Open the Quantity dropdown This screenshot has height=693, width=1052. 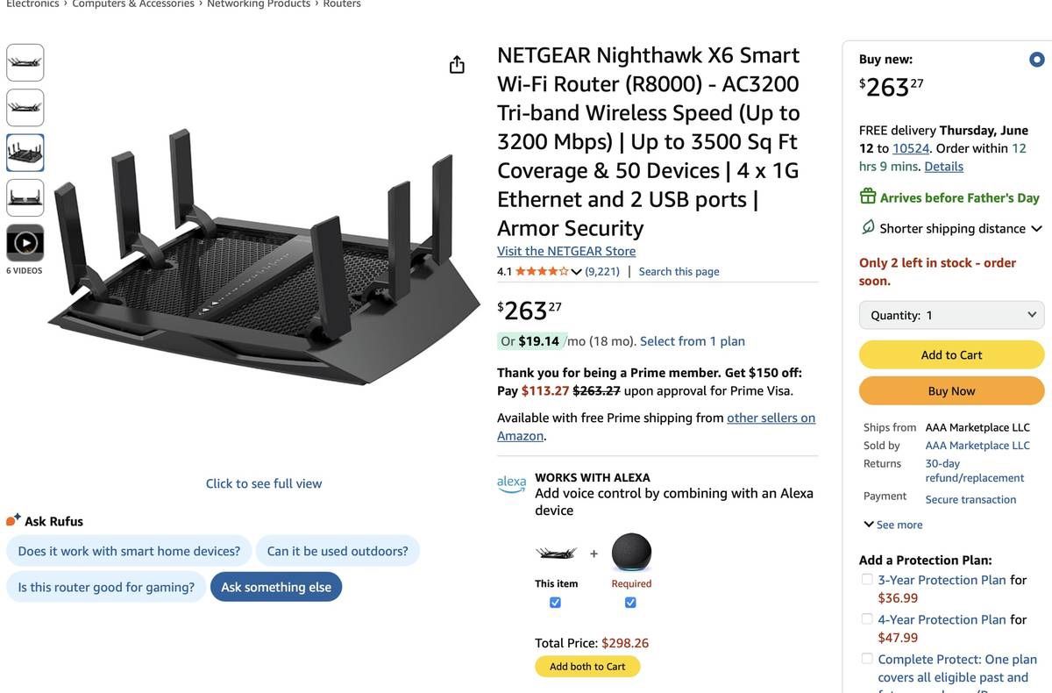click(951, 314)
